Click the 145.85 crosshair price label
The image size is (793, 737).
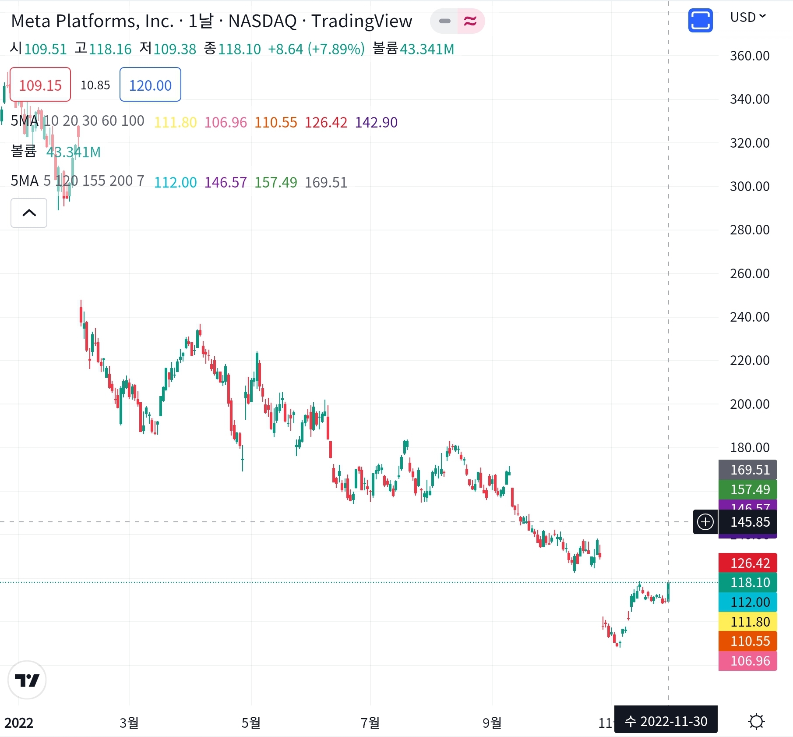click(x=748, y=522)
